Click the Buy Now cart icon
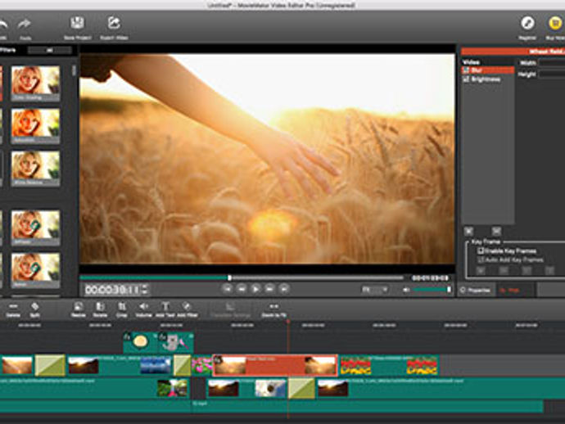This screenshot has width=565, height=424. coord(555,24)
